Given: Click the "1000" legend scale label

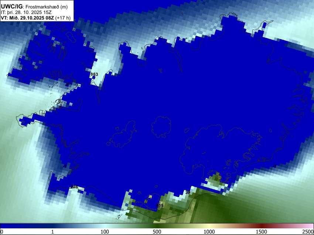Looking at the screenshot, I should (x=209, y=232).
